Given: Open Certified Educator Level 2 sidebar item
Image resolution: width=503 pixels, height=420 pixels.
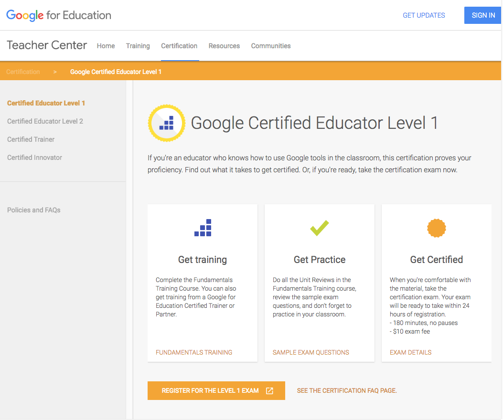Looking at the screenshot, I should 45,121.
